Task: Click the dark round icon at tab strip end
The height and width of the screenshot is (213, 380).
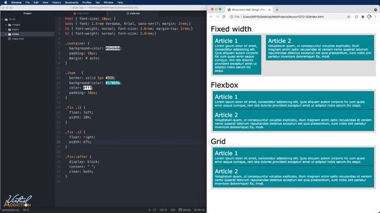Action: (x=375, y=10)
